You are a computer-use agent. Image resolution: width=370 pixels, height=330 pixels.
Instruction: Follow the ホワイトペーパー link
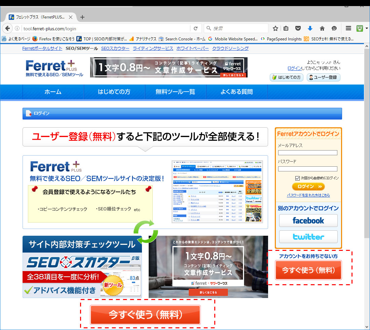192,48
